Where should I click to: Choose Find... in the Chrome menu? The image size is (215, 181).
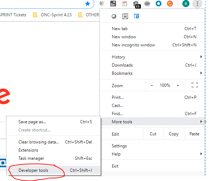tap(153, 114)
